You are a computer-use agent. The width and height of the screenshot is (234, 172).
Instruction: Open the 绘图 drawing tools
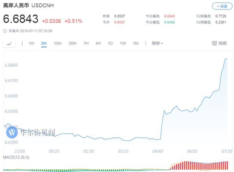click(x=222, y=43)
